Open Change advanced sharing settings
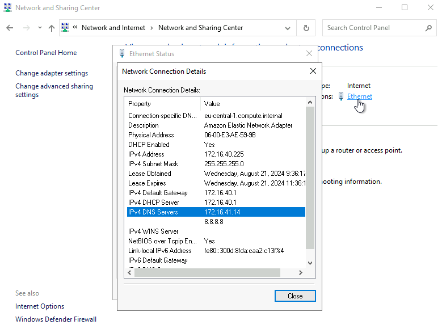 coord(54,90)
